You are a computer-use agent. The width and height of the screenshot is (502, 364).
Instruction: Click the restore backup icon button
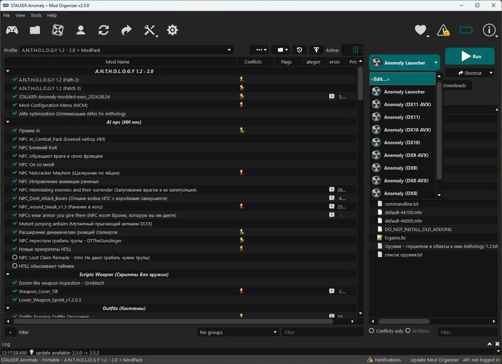299,50
